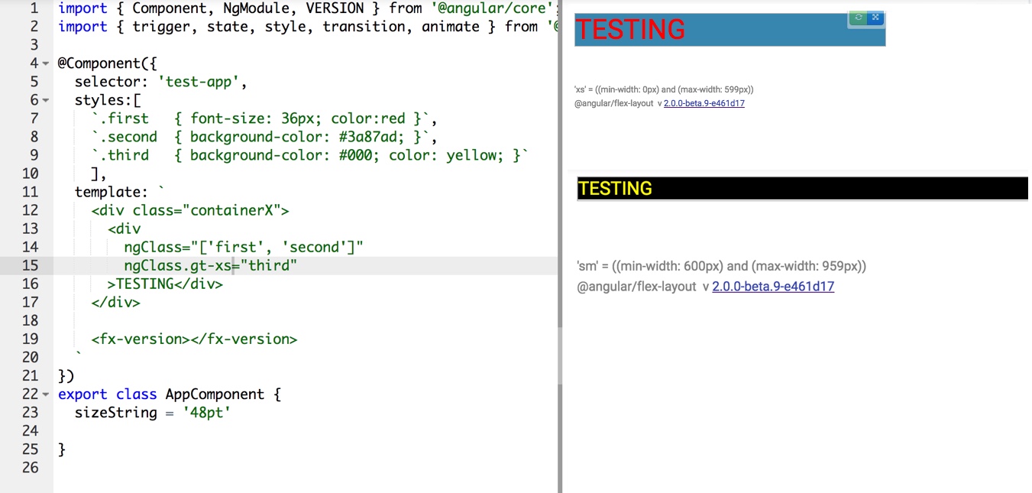Viewport: 1032px width, 493px height.
Task: Click the '@angular/flex-layout v' label under 'xs'
Action: coord(618,103)
